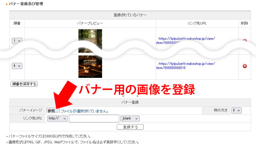The image size is (256, 146).
Task: Delete the coffee banner with red X icon
Action: click(x=244, y=66)
